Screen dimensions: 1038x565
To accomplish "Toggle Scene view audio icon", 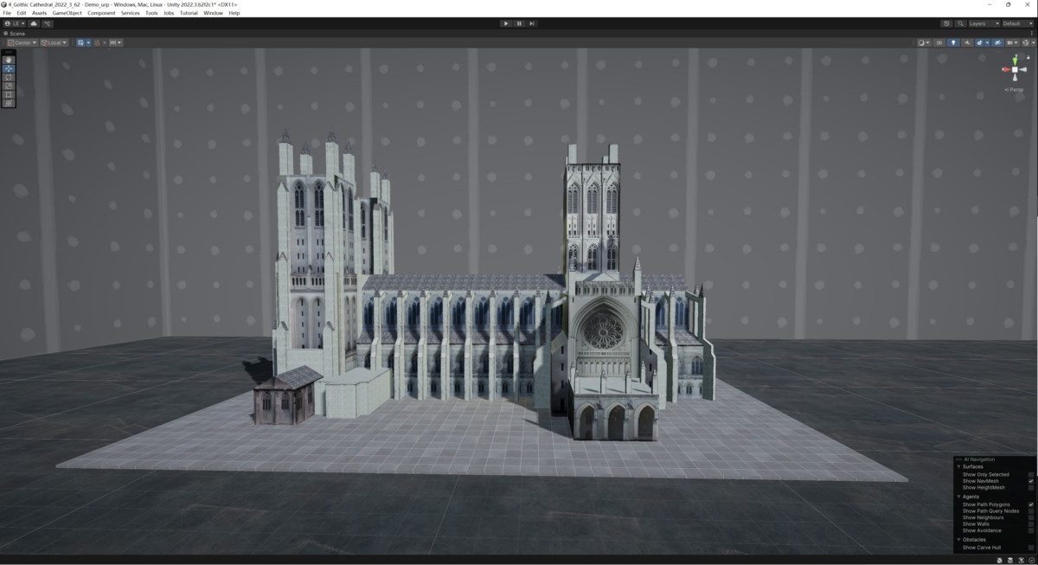I will (x=967, y=42).
